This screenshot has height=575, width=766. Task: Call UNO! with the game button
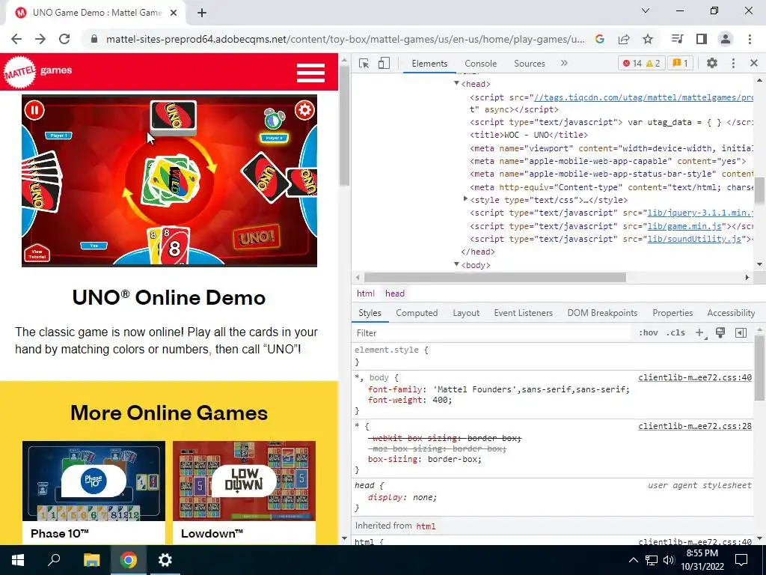pos(257,239)
